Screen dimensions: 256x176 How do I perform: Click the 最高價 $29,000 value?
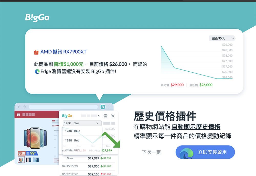[x=177, y=85]
